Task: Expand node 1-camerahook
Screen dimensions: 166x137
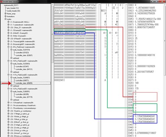Action: click(x=8, y=25)
